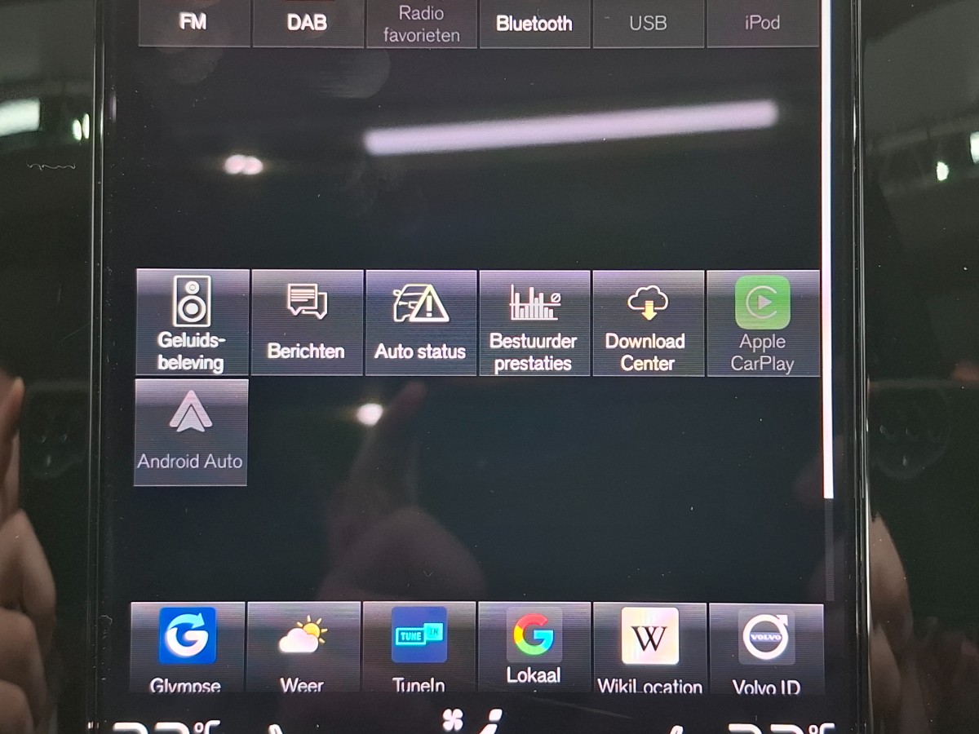Select the iPod media source
Image resolution: width=979 pixels, height=734 pixels.
[x=763, y=23]
